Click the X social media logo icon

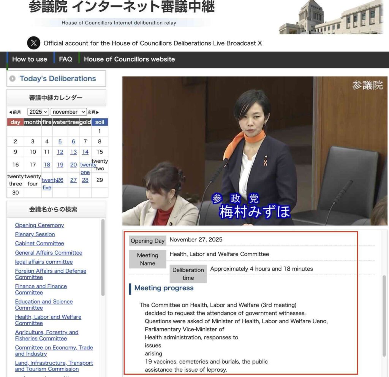(x=33, y=43)
